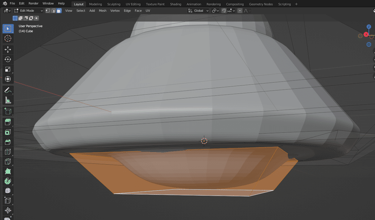375x220 pixels.
Task: Toggle proportional editing
Action: (240, 10)
